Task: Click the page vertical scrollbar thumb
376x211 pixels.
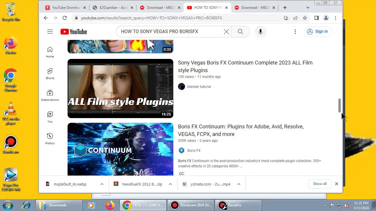Action: click(x=340, y=105)
